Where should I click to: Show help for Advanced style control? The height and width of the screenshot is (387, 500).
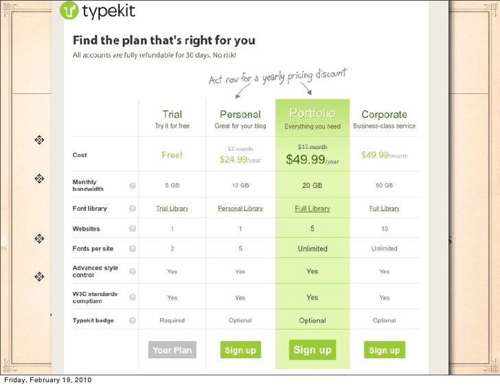coord(133,271)
